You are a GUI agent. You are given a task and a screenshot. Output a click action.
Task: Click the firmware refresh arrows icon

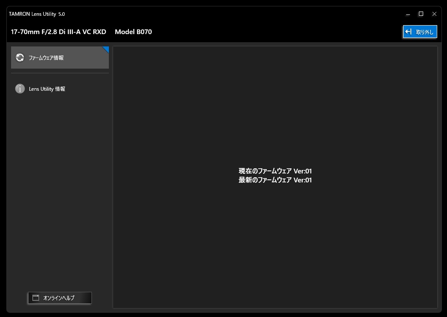pyautogui.click(x=20, y=58)
